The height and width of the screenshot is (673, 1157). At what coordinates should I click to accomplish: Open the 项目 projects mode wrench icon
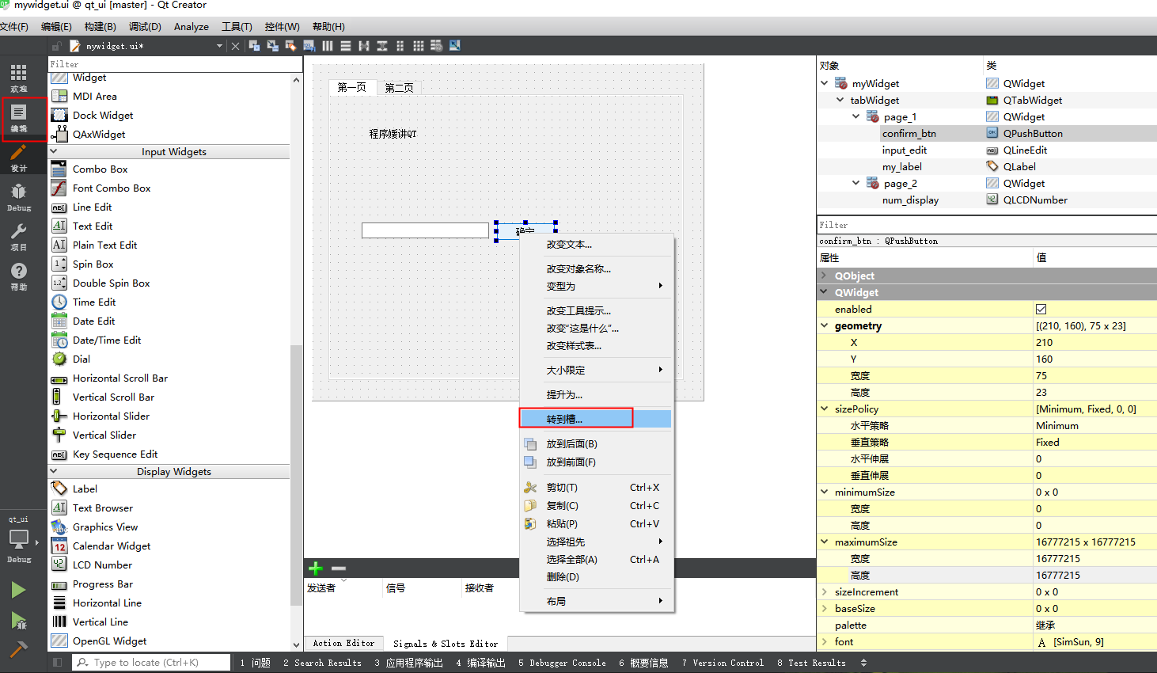[x=19, y=237]
